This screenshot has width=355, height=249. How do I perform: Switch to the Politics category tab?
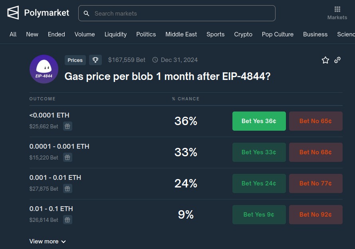point(146,34)
